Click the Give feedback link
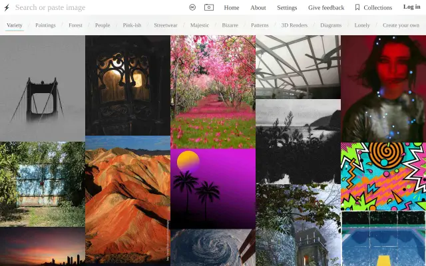The width and height of the screenshot is (426, 266). pyautogui.click(x=326, y=7)
